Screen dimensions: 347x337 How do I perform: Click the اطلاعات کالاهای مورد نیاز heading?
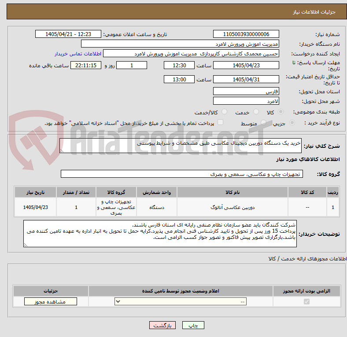pyautogui.click(x=308, y=159)
